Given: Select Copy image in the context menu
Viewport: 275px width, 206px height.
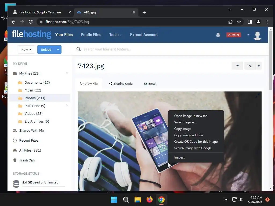Looking at the screenshot, I should coord(183,129).
